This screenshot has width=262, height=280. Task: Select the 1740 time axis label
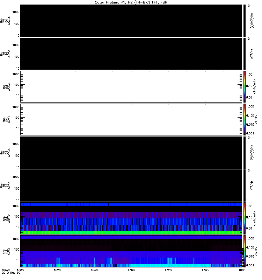coord(205,270)
